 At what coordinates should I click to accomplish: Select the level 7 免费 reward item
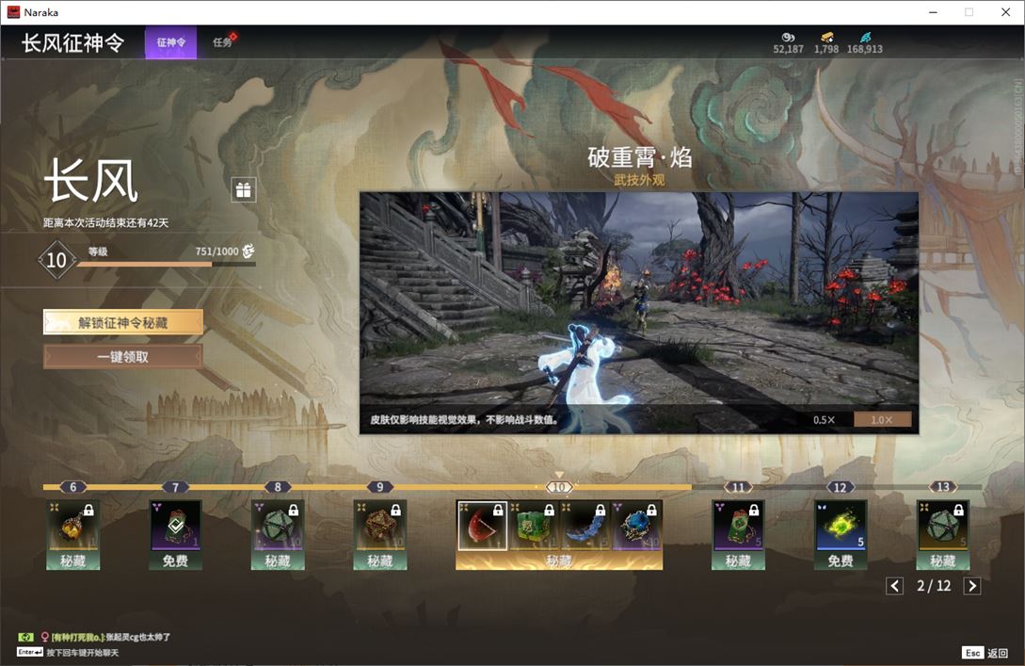pyautogui.click(x=175, y=526)
